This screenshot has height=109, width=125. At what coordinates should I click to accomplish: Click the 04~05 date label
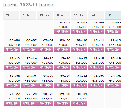[116, 23]
